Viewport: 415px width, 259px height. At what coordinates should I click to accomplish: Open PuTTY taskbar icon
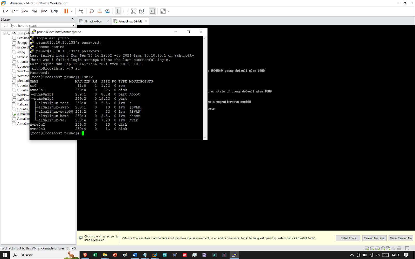pos(234,255)
